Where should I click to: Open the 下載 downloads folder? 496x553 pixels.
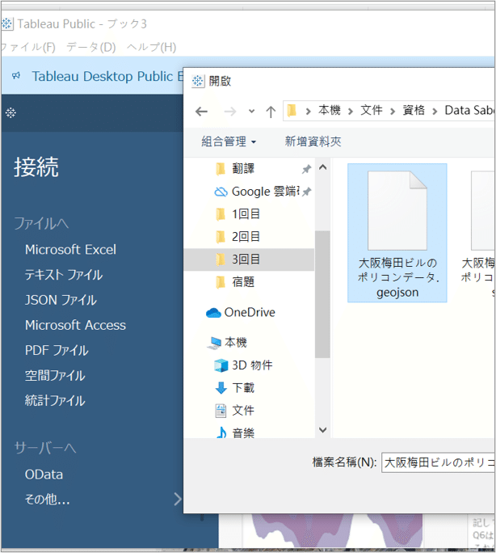coord(235,388)
